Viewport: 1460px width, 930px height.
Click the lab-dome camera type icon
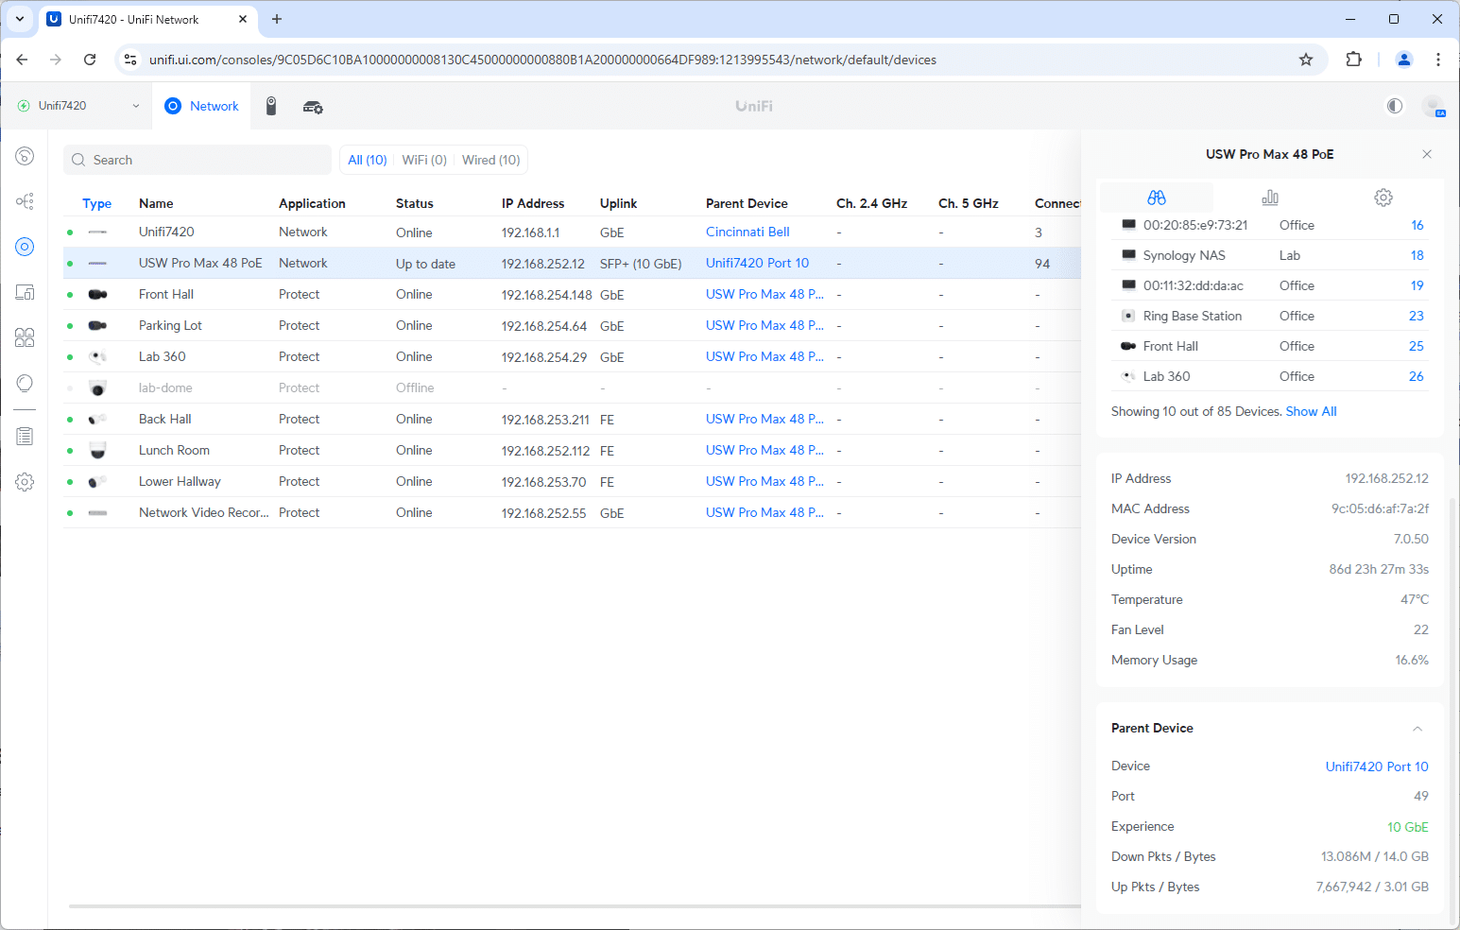coord(97,387)
